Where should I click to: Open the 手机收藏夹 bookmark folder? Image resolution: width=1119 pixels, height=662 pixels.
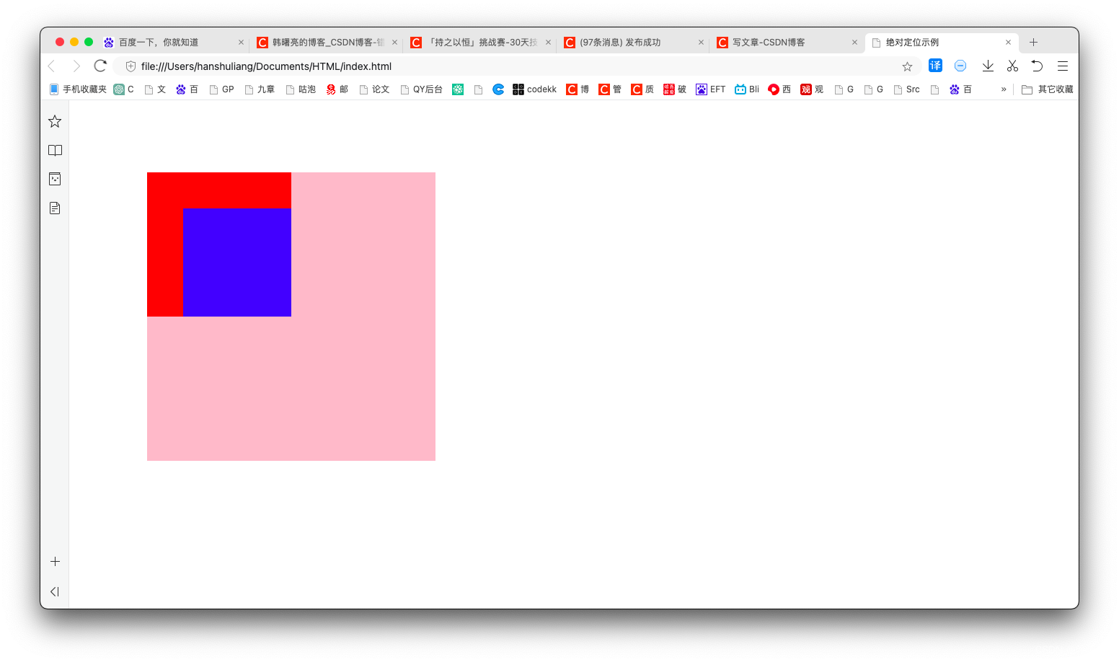point(78,89)
